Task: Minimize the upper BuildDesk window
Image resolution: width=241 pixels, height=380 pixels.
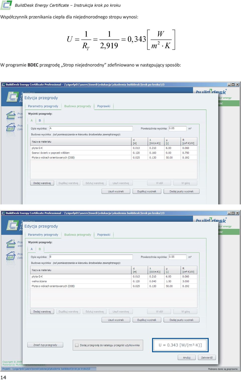Action: tap(229, 85)
